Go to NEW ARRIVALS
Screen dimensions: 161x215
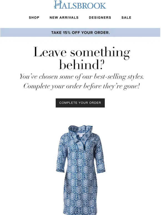(64, 17)
